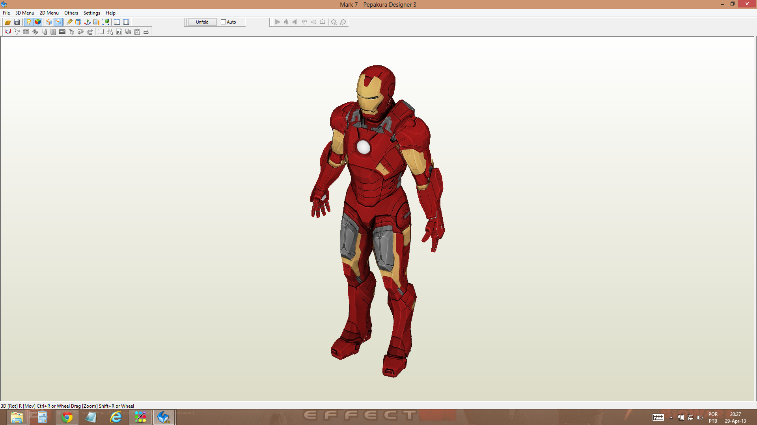Toggle the cube with orange top edge button
Viewport: 757px width, 425px height.
(58, 22)
